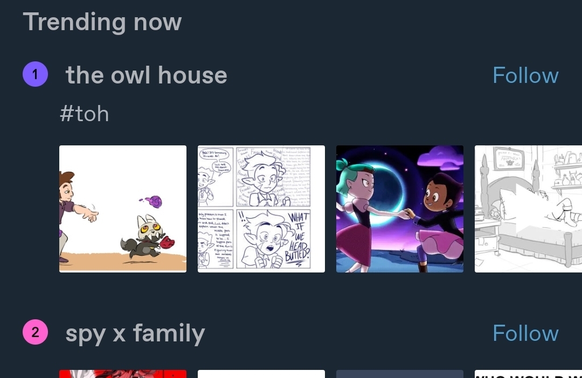Click the Trending now heading
Image resolution: width=582 pixels, height=378 pixels.
click(102, 22)
